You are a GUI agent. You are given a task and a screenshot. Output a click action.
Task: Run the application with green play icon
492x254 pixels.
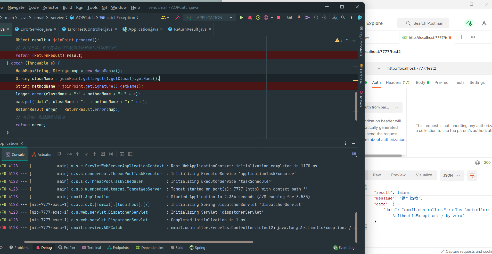[241, 17]
